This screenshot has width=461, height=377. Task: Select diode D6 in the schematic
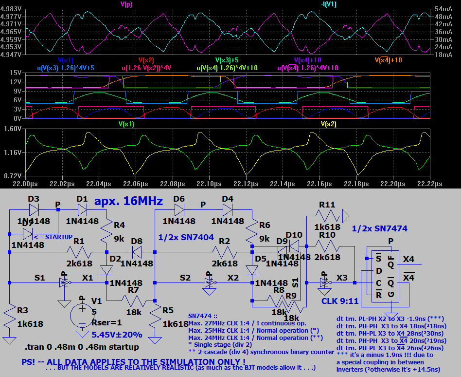179,209
